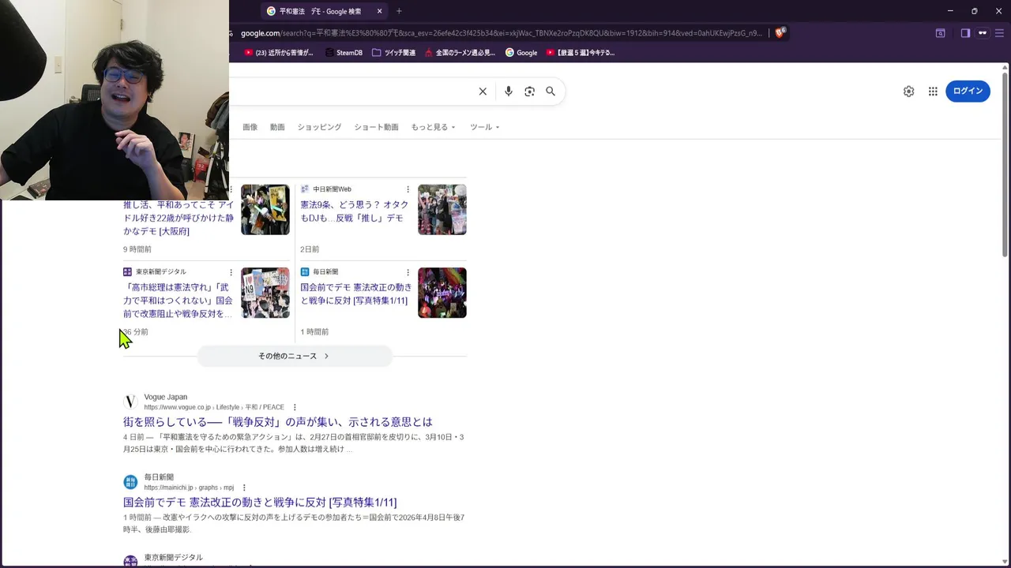This screenshot has height=568, width=1011.
Task: Click the 毎日新聞 result favicon
Action: [130, 482]
